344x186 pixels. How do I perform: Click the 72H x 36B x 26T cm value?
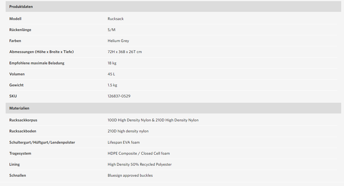(125, 52)
